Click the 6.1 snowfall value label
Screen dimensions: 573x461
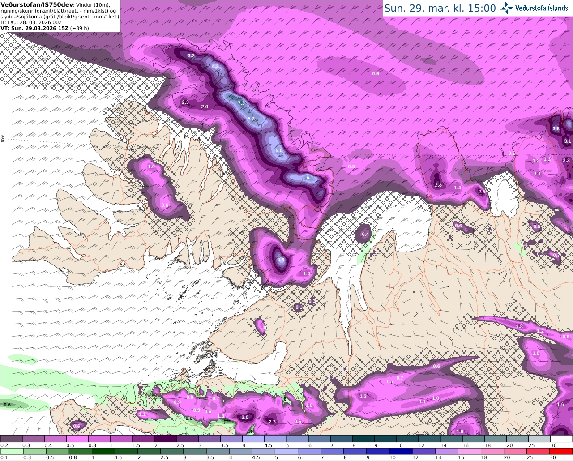click(x=310, y=177)
